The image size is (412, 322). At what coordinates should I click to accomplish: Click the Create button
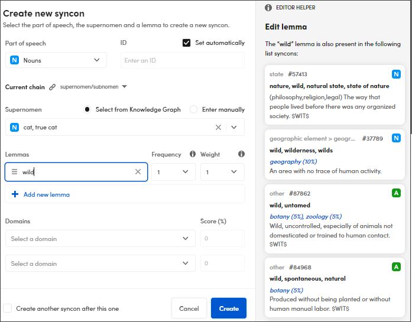[229, 308]
